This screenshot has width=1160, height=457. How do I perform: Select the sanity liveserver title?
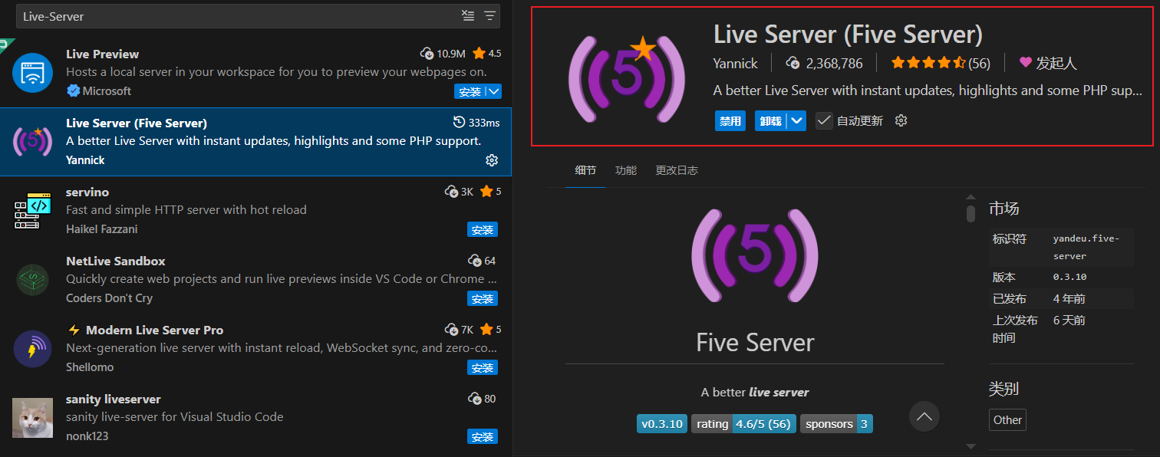pyautogui.click(x=114, y=399)
